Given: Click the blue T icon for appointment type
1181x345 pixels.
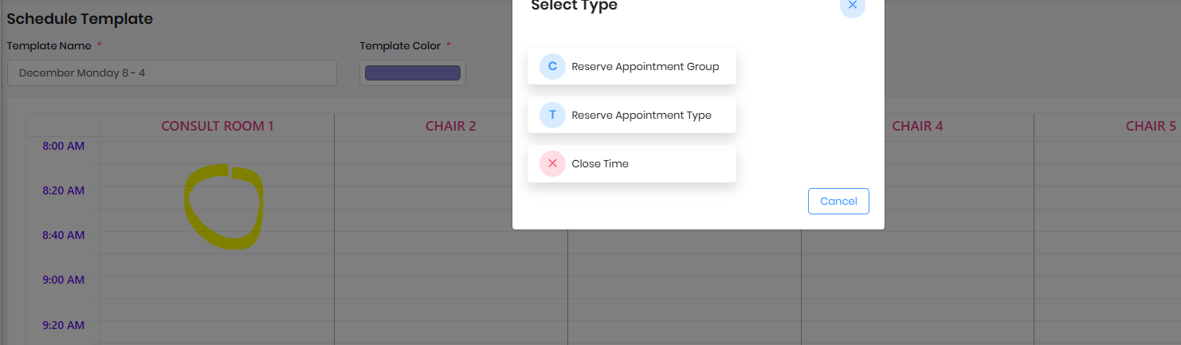Looking at the screenshot, I should point(552,115).
